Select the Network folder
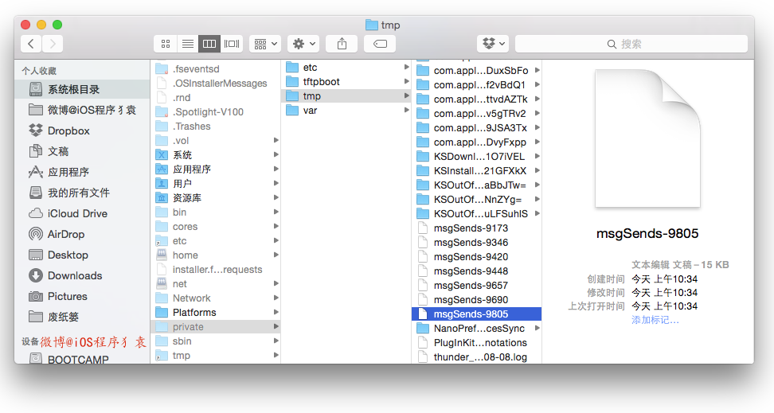 (x=216, y=298)
